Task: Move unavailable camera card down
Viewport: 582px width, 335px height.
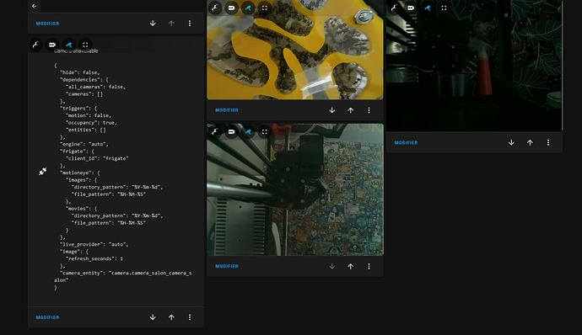Action: [x=153, y=317]
